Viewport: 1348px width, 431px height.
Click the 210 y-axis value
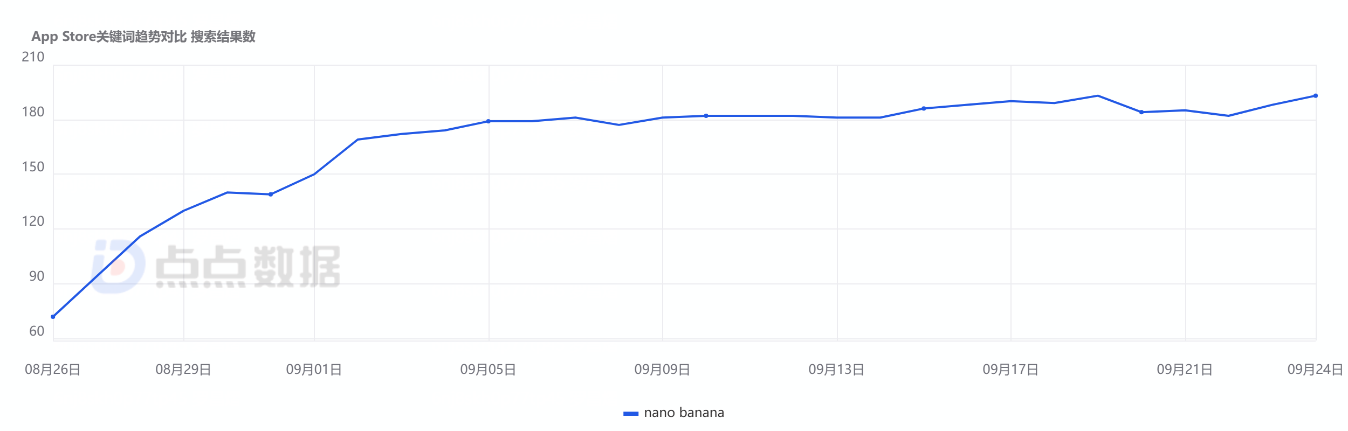33,57
